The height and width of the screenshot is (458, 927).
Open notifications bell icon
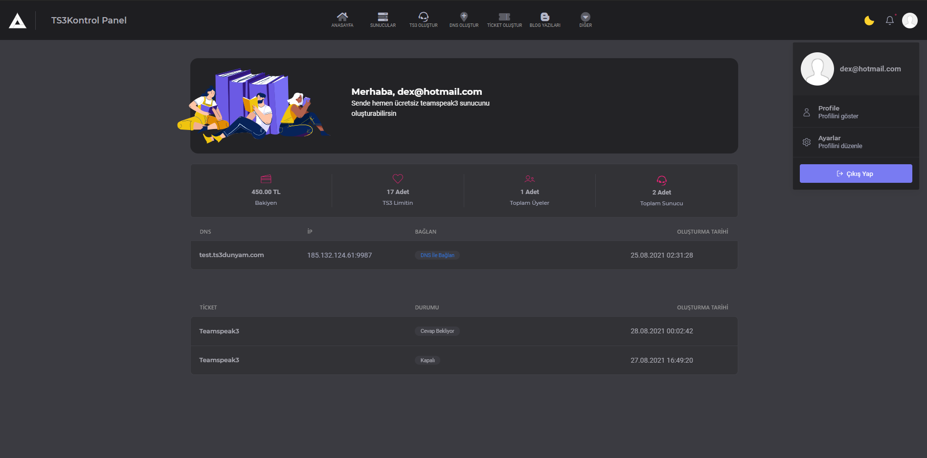(x=889, y=21)
